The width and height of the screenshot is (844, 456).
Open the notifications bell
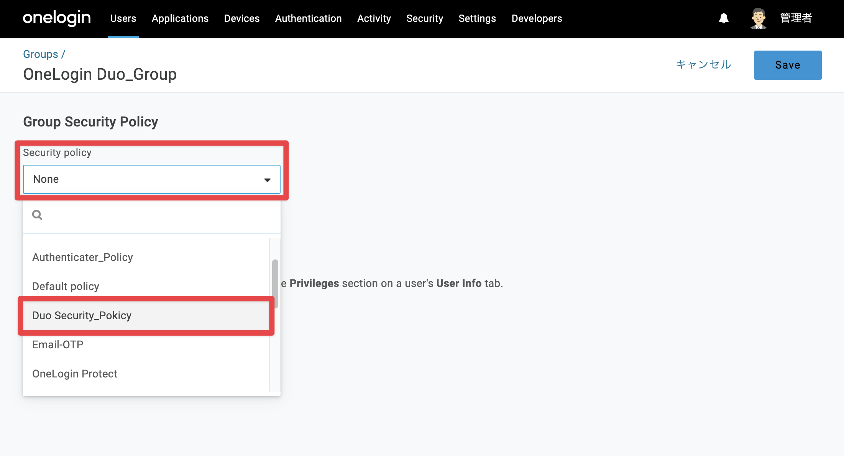[x=724, y=18]
